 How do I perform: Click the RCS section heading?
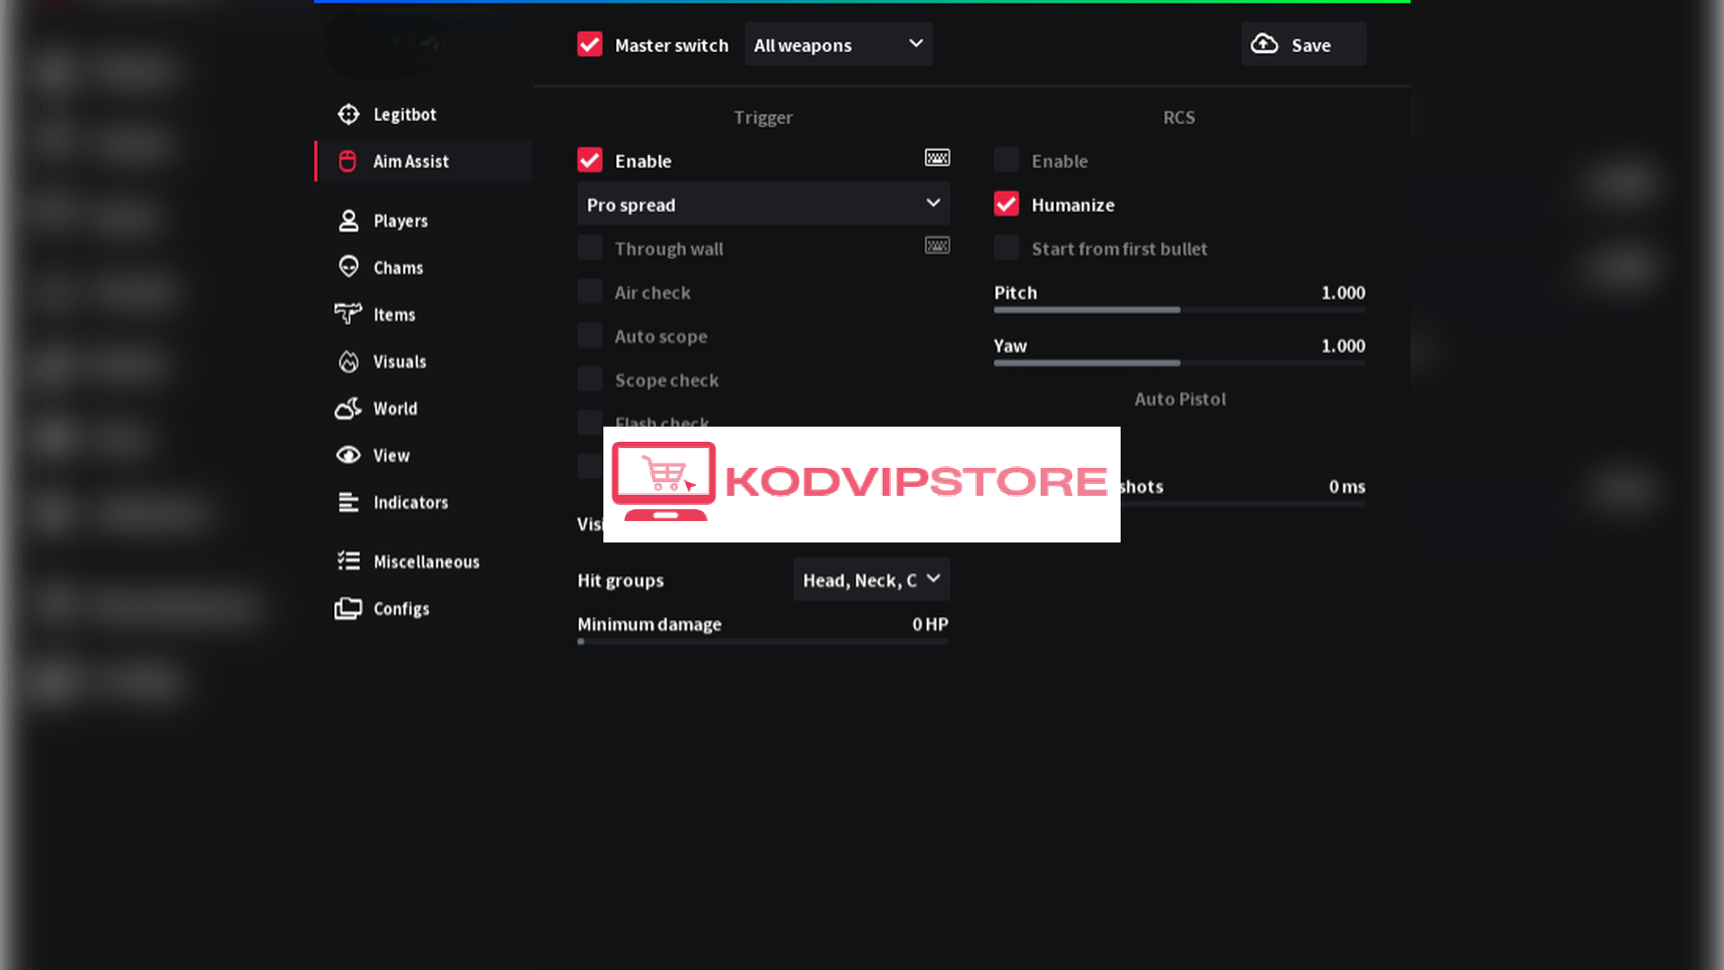point(1179,117)
